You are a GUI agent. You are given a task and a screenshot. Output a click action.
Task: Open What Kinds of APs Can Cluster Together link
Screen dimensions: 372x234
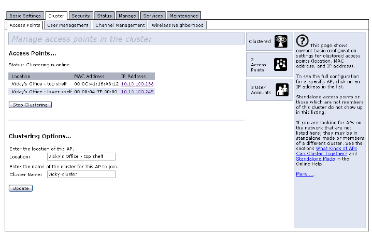click(326, 151)
